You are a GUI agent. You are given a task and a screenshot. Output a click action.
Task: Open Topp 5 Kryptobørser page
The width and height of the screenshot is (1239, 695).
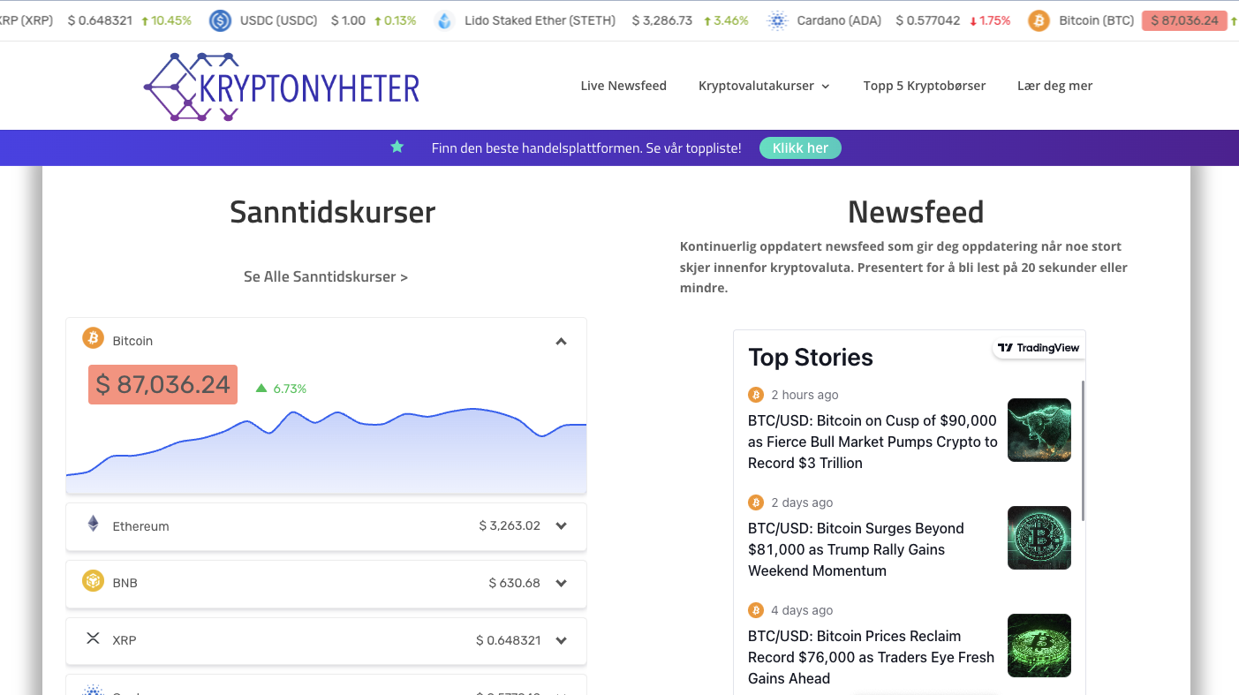click(925, 86)
